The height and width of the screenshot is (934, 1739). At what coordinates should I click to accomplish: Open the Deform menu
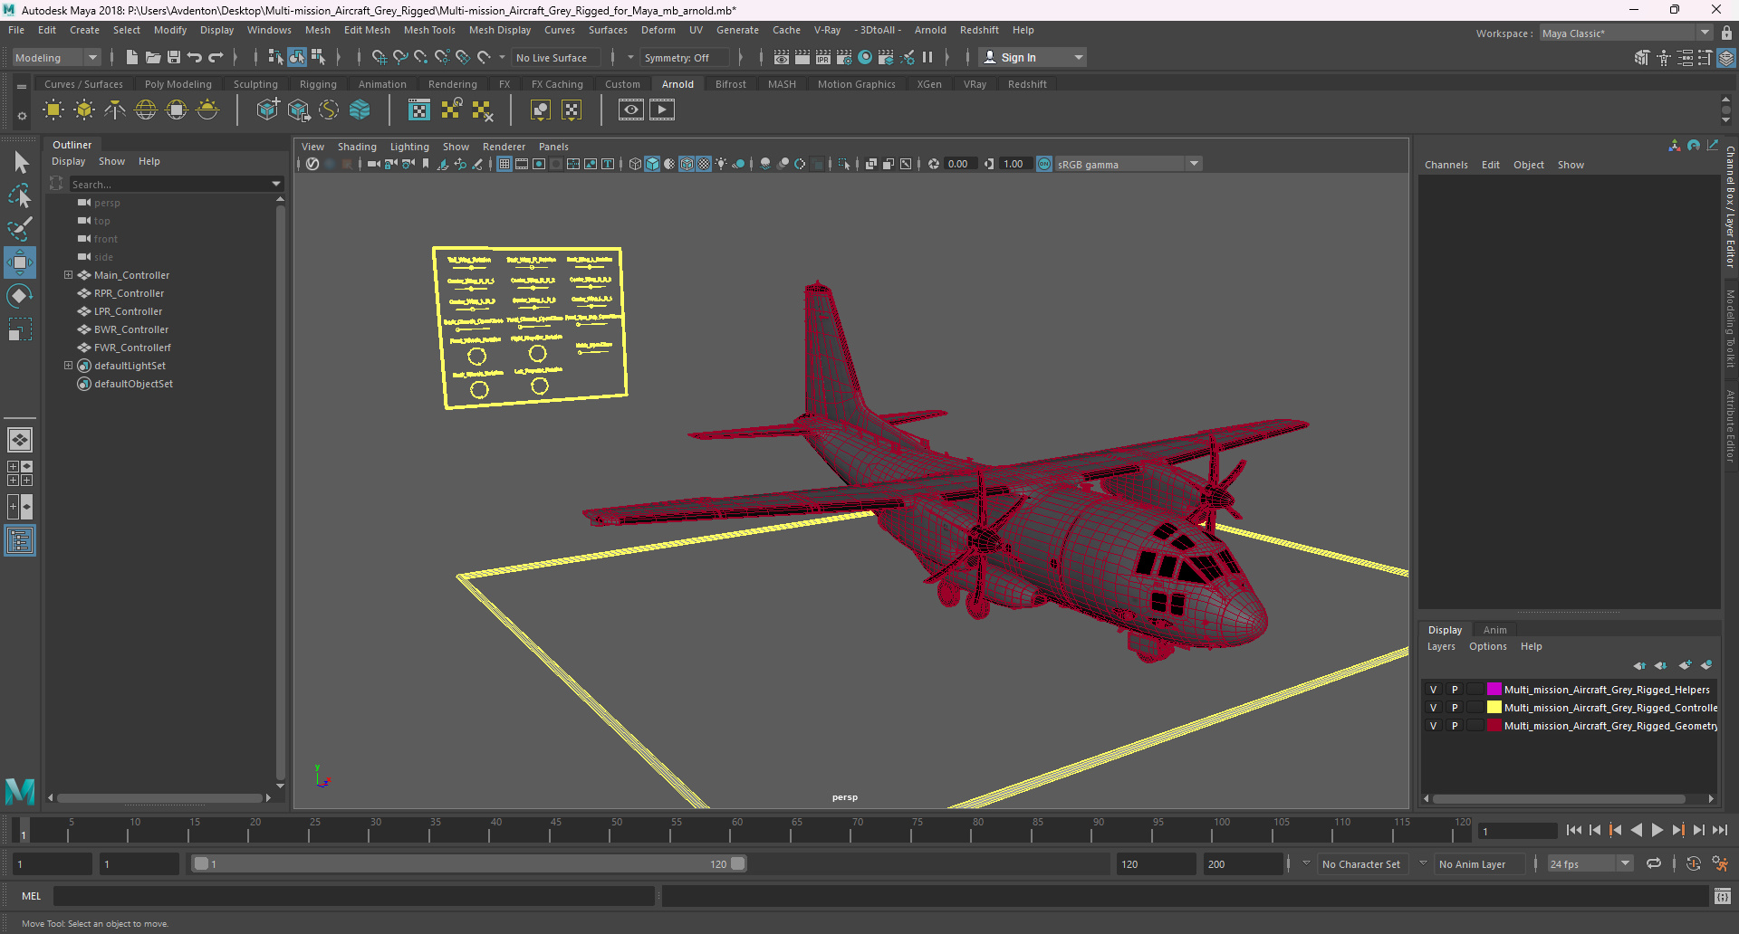point(658,30)
